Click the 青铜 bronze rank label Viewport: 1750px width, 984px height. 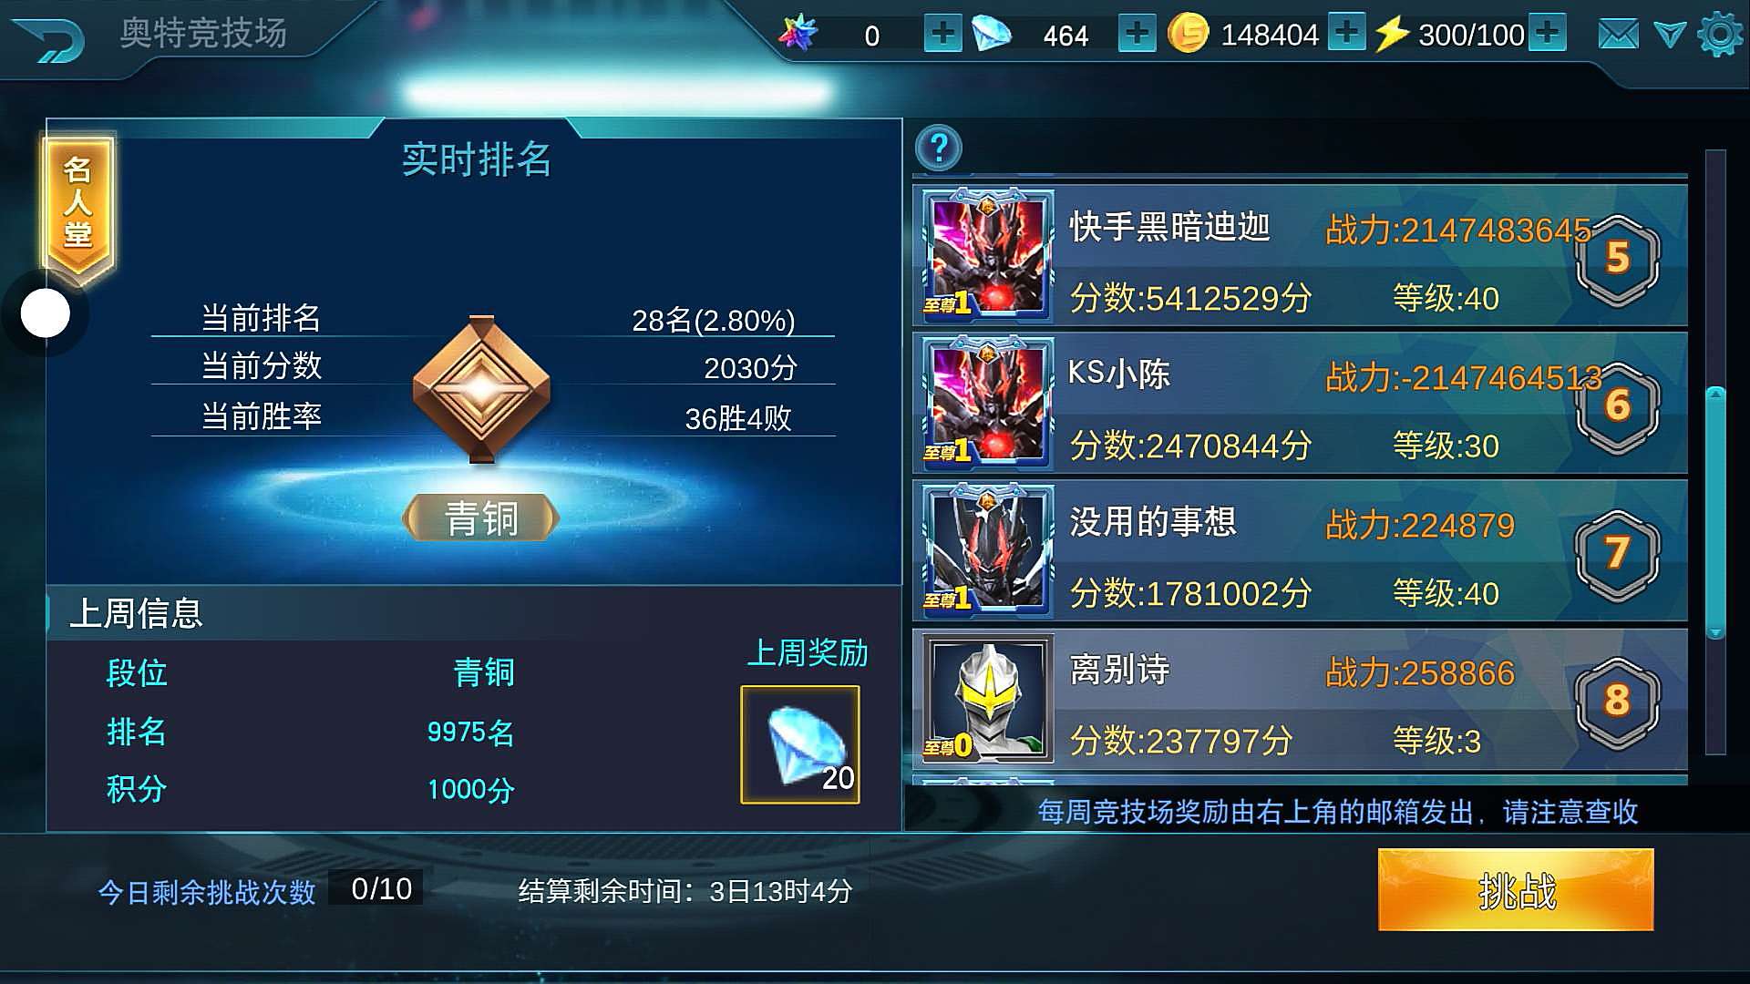[481, 518]
